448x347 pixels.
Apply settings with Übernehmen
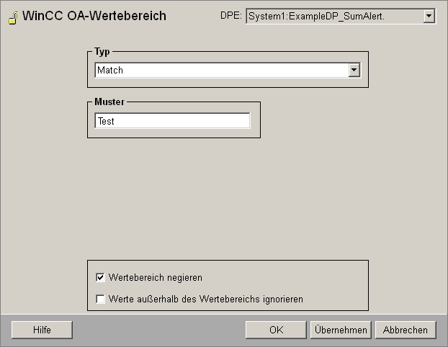tap(341, 330)
